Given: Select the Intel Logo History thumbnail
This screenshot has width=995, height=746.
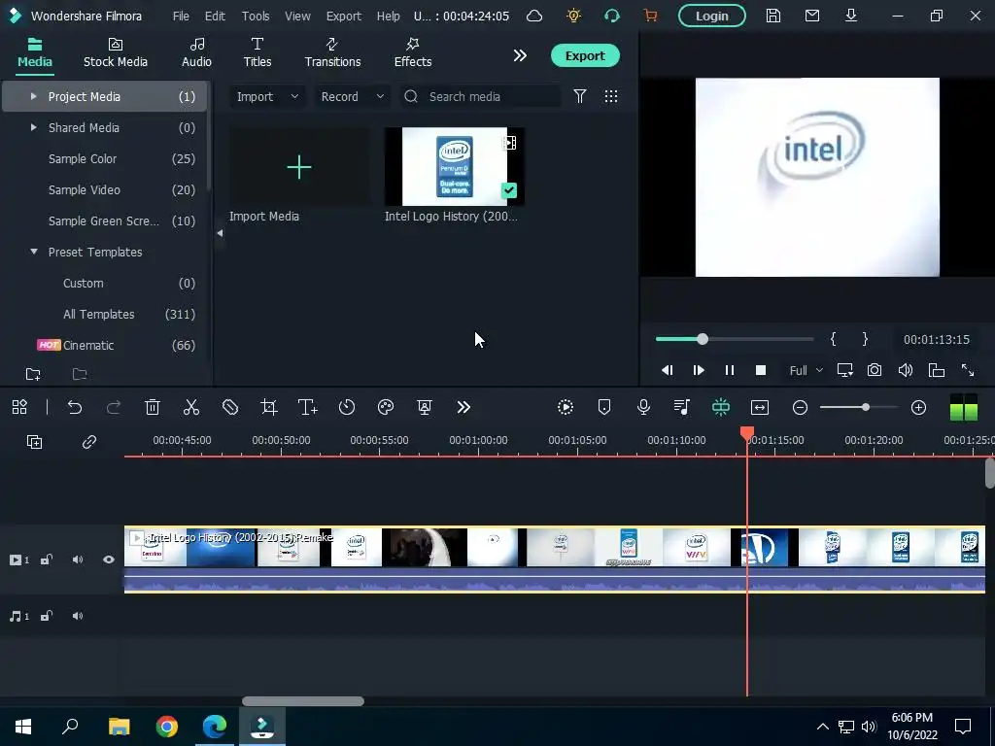Looking at the screenshot, I should (x=455, y=167).
